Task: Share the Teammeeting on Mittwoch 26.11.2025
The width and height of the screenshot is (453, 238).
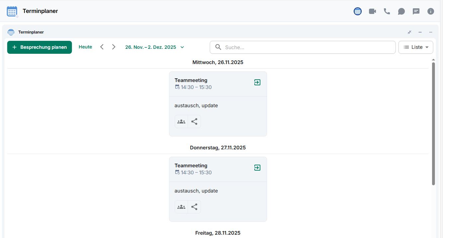Action: coord(194,121)
